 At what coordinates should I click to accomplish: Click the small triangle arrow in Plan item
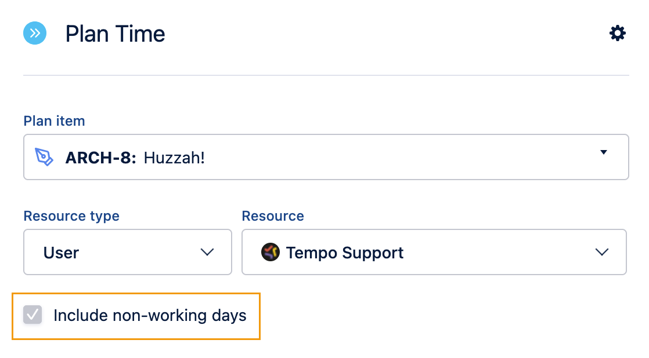point(604,152)
